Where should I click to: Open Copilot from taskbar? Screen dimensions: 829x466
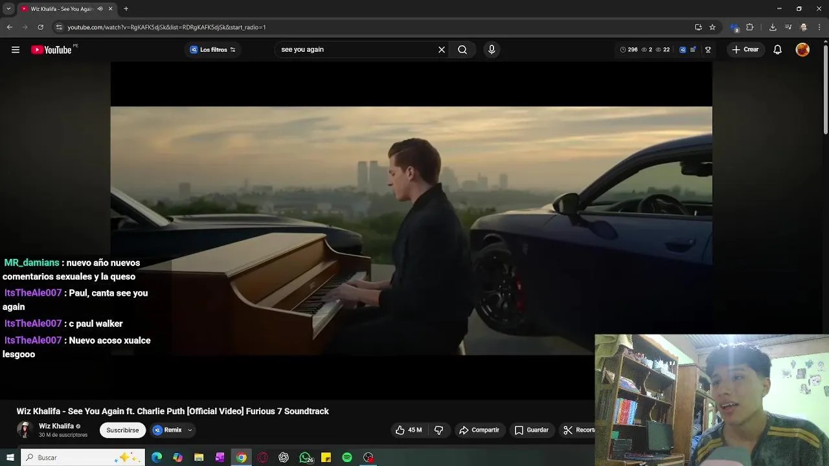point(178,458)
